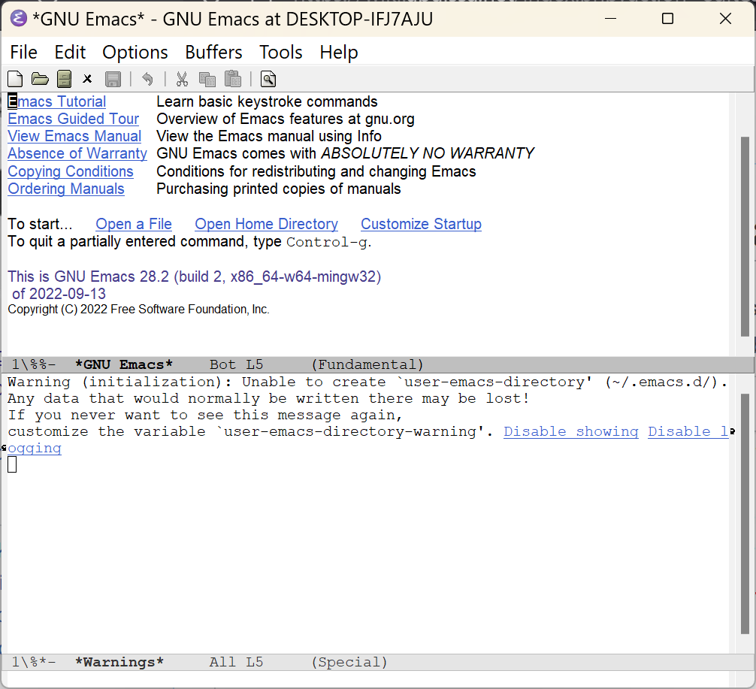
Task: Open the Options menu
Action: point(135,52)
